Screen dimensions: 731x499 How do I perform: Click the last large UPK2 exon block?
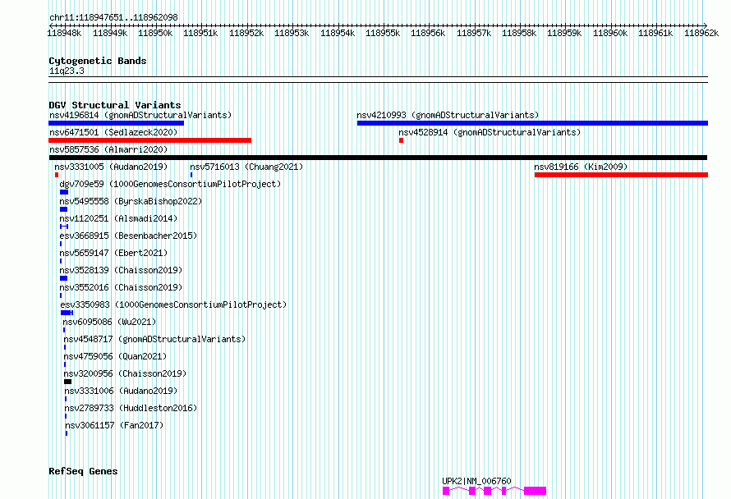tap(535, 491)
